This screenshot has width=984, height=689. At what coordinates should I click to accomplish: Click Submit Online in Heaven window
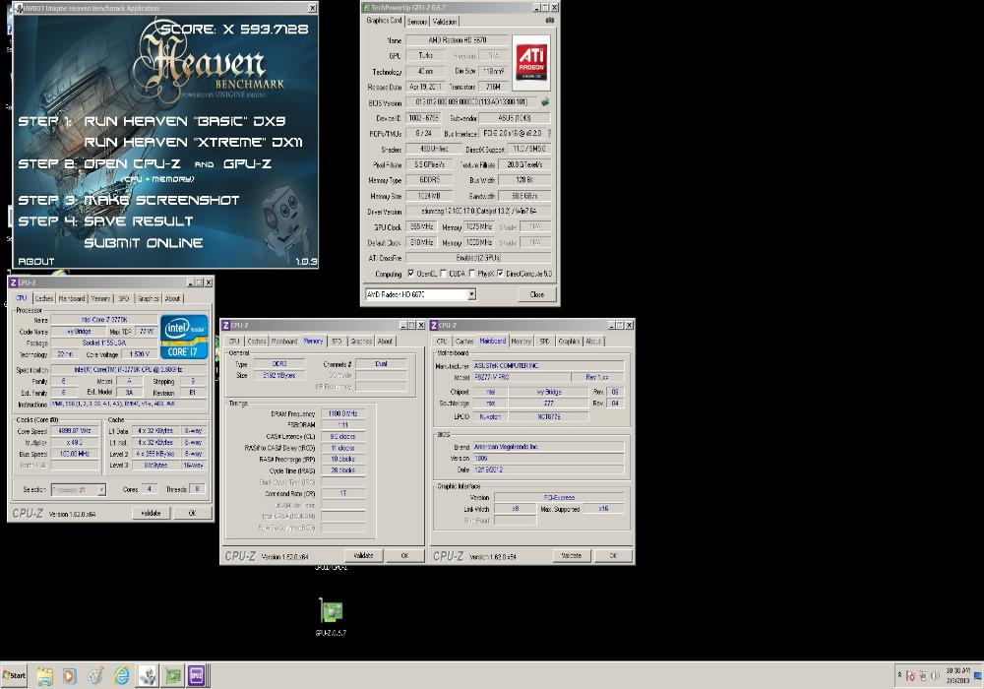[144, 243]
